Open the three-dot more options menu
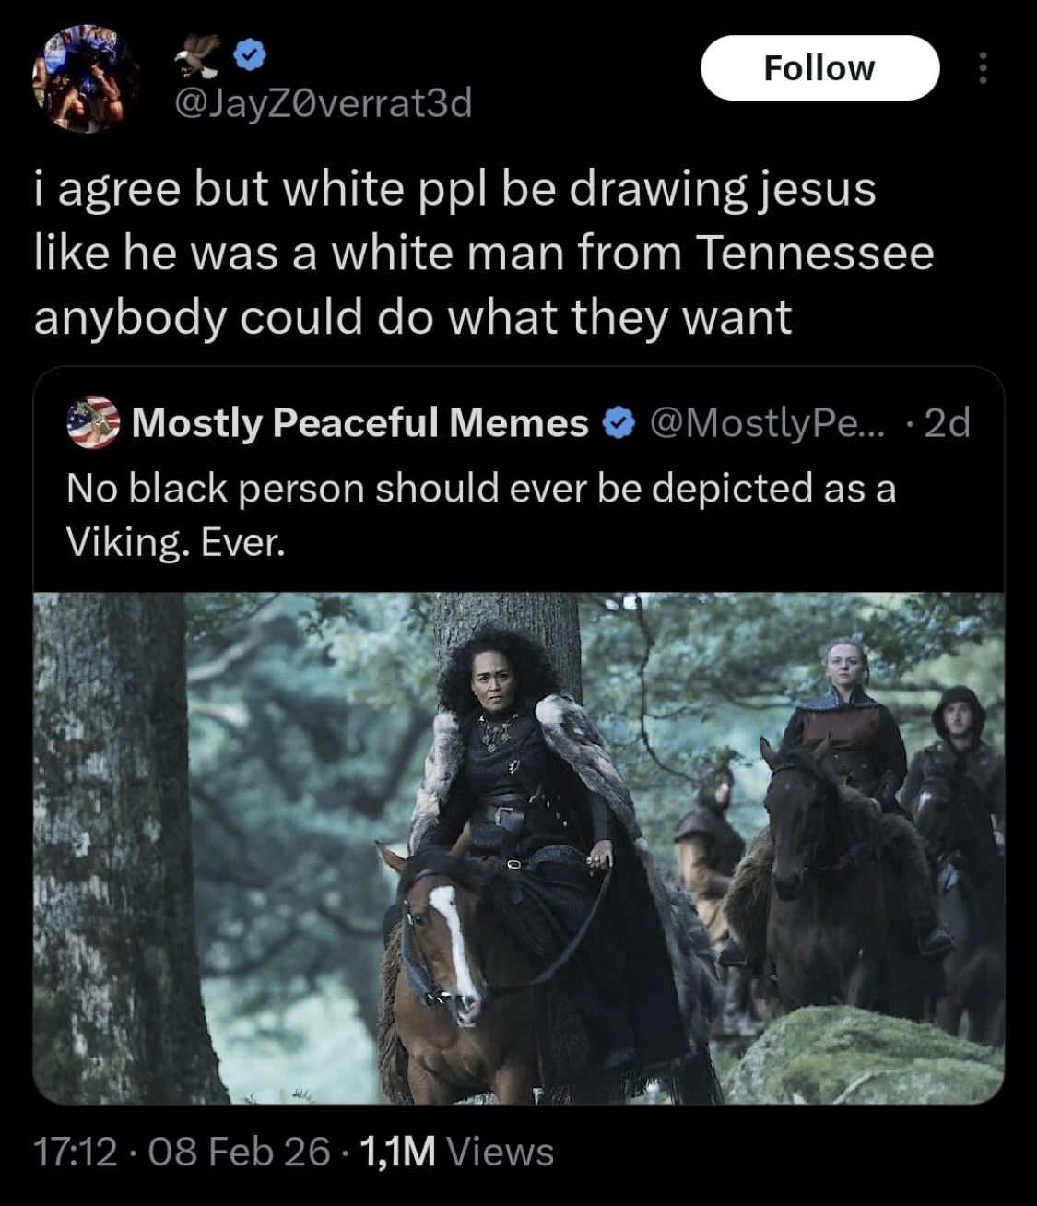 click(x=984, y=67)
